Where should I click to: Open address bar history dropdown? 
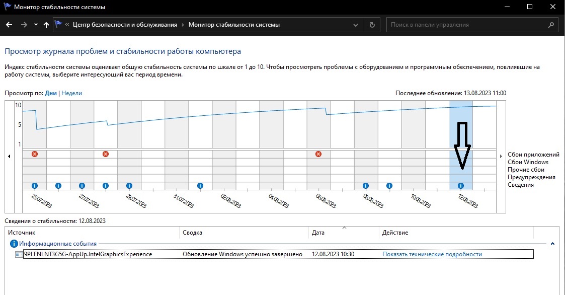point(358,25)
